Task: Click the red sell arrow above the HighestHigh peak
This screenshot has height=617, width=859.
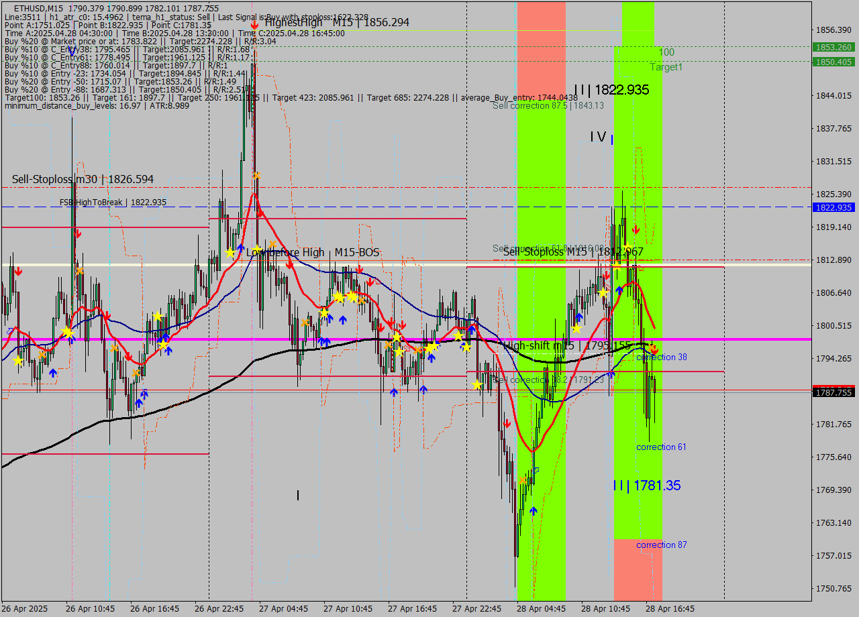Action: point(254,23)
